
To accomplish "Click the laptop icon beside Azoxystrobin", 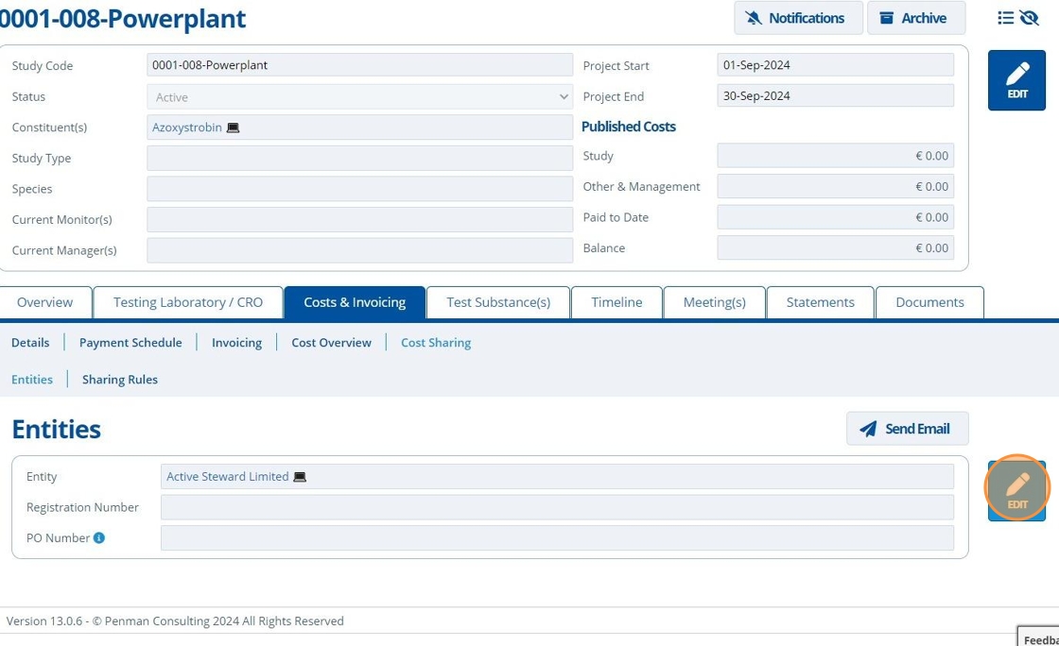I will pos(233,127).
